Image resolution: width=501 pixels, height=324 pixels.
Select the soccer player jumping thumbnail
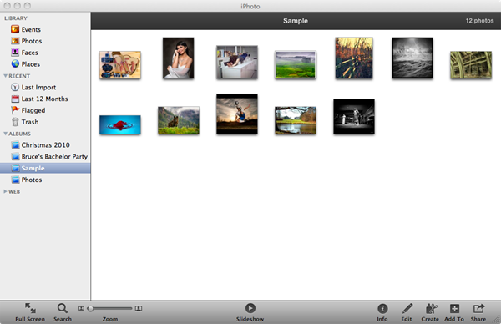tap(237, 114)
